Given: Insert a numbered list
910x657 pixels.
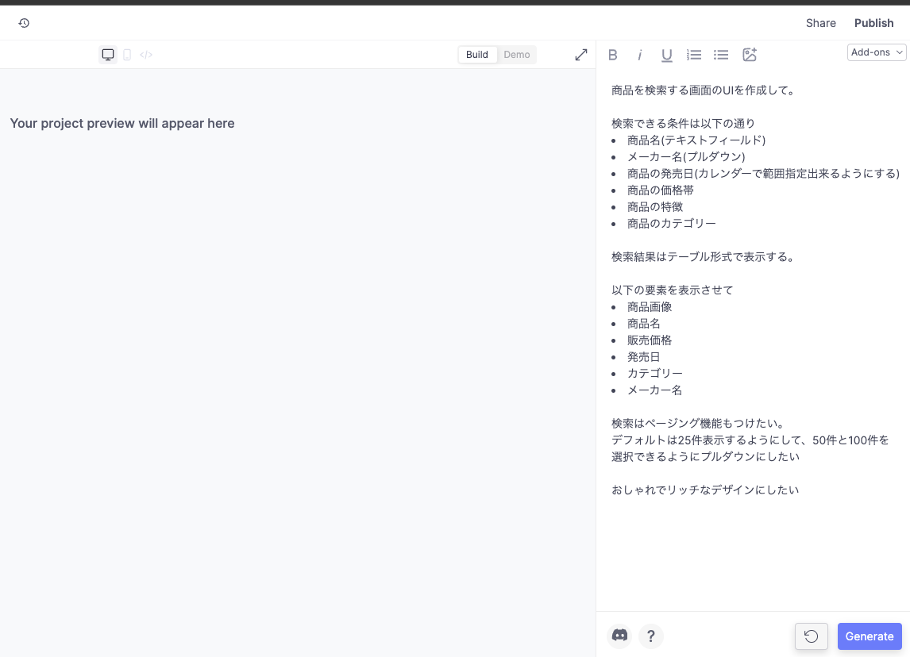Looking at the screenshot, I should pyautogui.click(x=693, y=55).
